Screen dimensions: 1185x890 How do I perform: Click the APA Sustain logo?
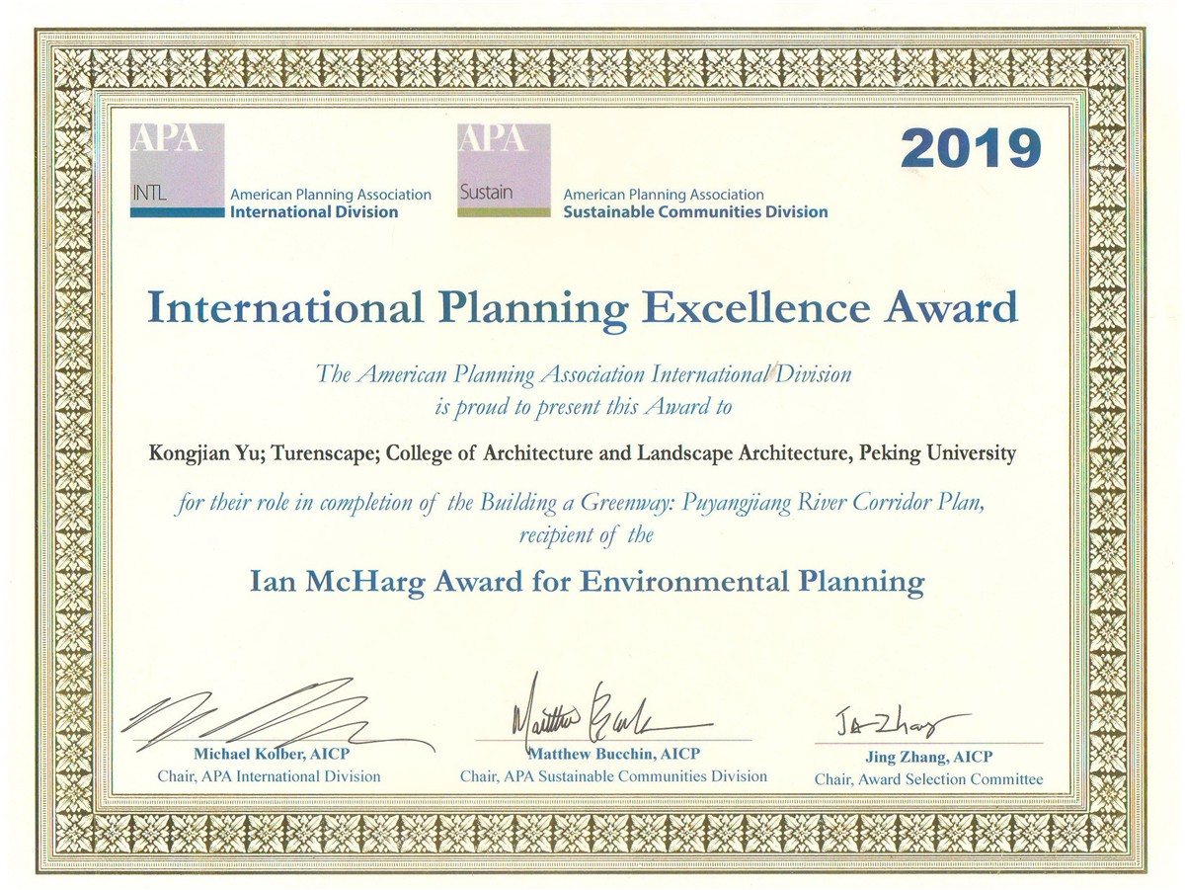click(504, 170)
